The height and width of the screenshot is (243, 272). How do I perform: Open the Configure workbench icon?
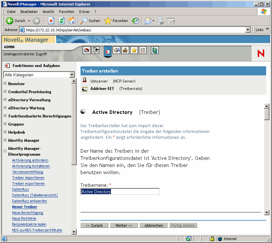pos(125,50)
